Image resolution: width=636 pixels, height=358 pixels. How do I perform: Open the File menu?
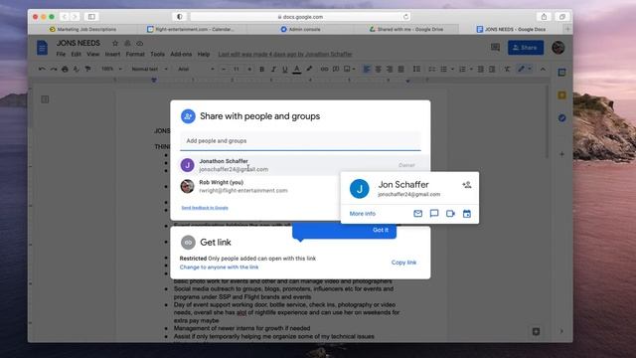point(61,54)
